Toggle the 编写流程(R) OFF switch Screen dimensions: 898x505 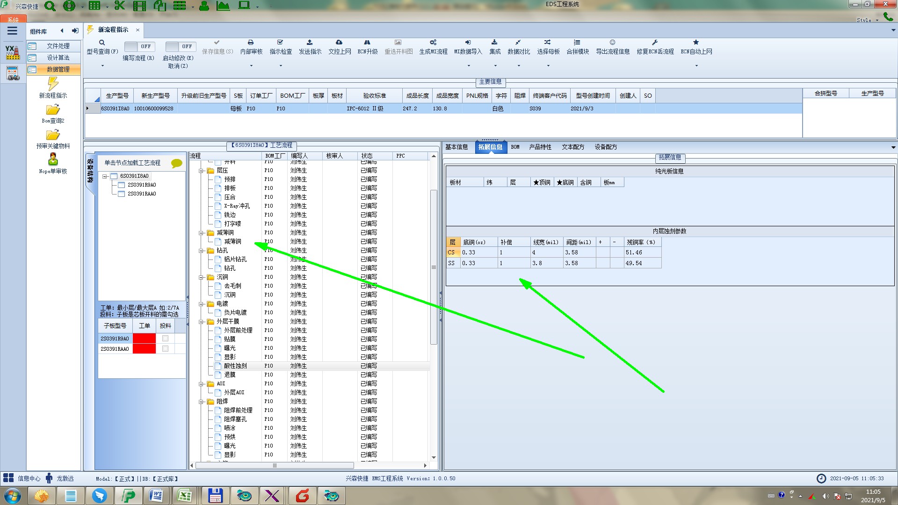(x=139, y=46)
